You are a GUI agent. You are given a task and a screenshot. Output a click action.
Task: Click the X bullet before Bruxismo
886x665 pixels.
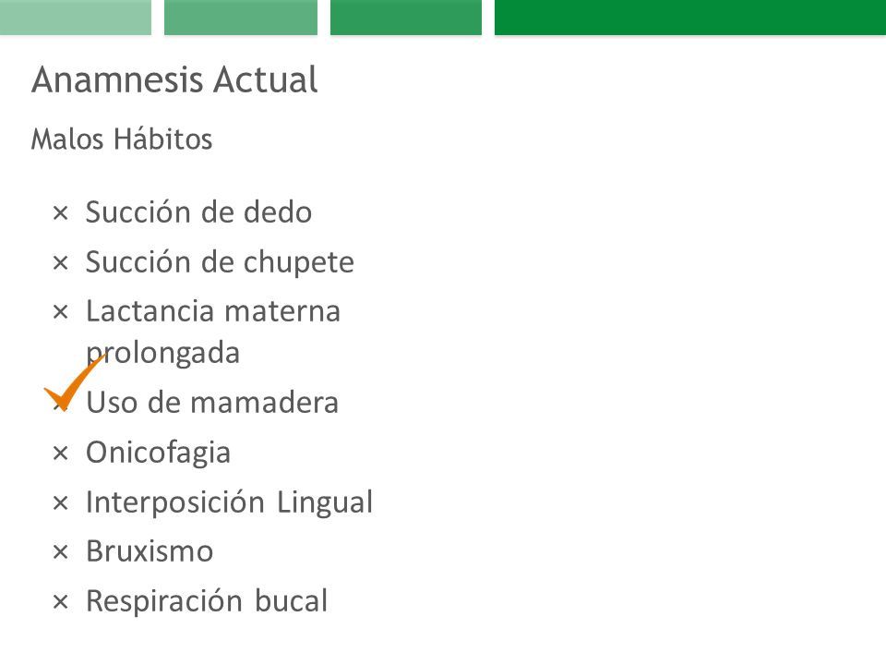pyautogui.click(x=61, y=552)
